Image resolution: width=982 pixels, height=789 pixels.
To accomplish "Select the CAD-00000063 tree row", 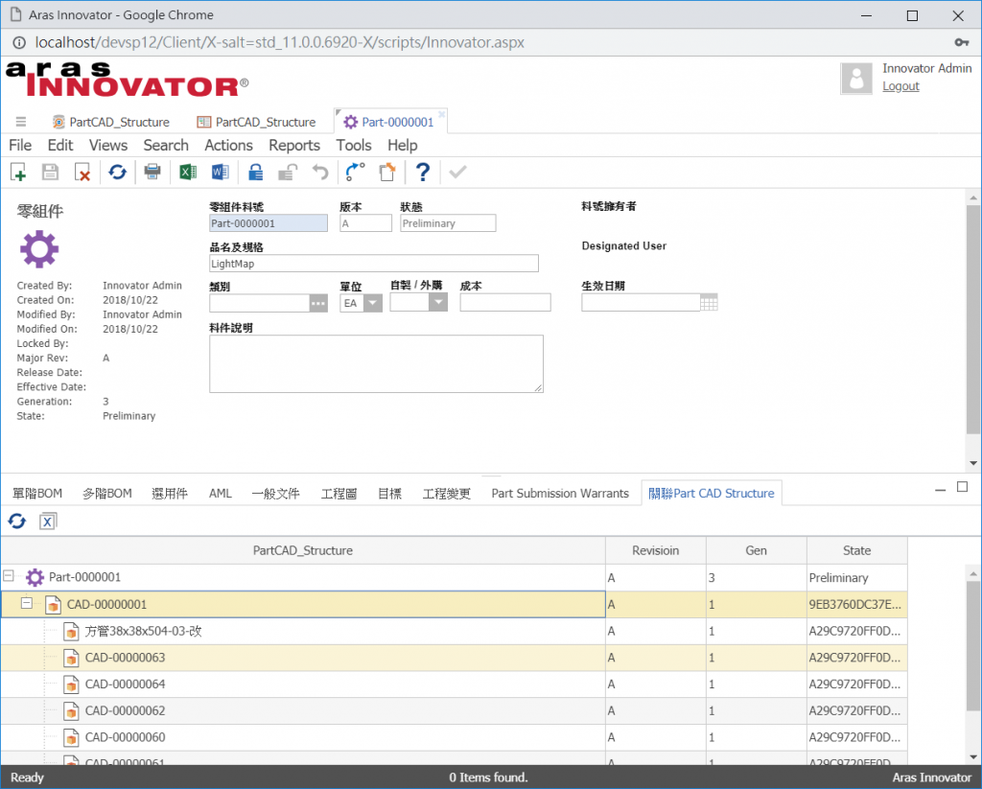I will click(x=454, y=658).
